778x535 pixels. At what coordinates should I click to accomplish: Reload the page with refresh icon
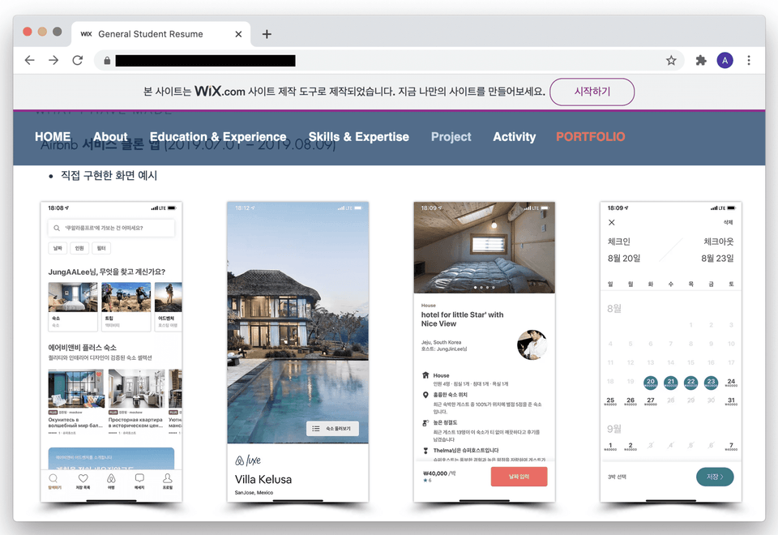pyautogui.click(x=78, y=61)
